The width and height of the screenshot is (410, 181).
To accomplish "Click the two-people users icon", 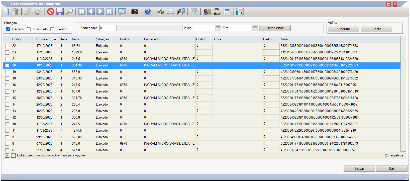I will click(x=207, y=12).
